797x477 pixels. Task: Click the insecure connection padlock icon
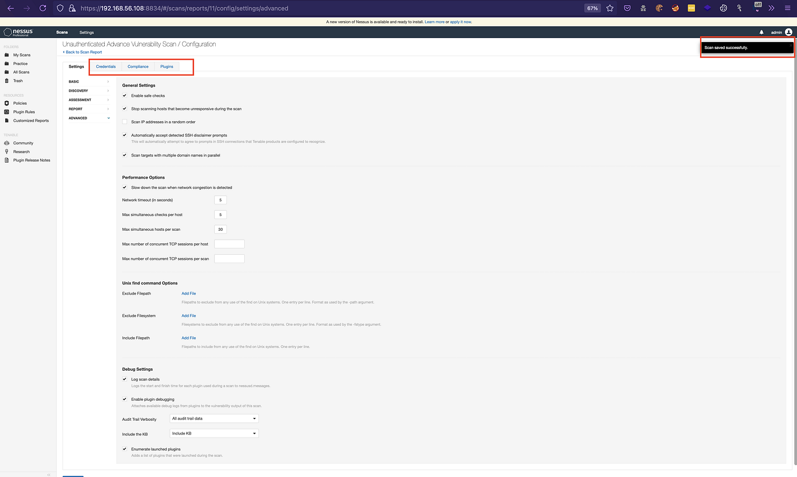coord(72,8)
